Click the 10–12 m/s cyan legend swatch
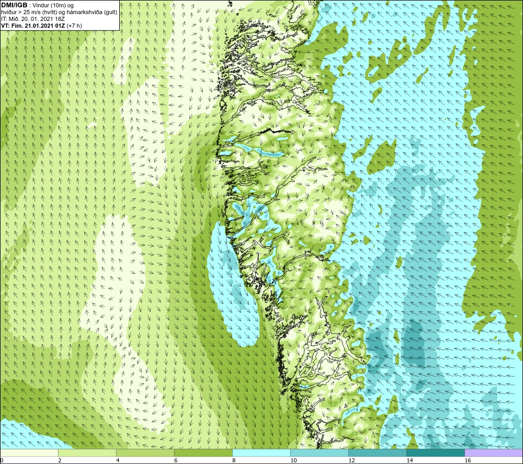Viewport: 523px width, 464px height. (319, 453)
